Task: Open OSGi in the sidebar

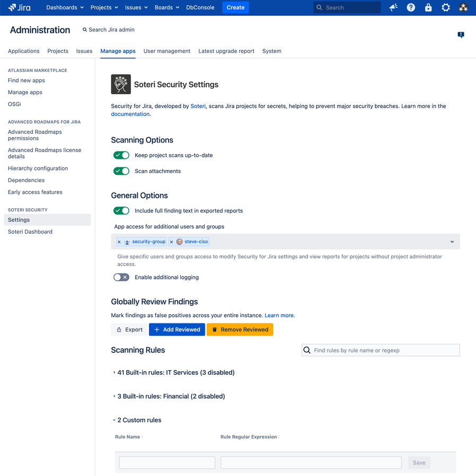Action: click(14, 104)
